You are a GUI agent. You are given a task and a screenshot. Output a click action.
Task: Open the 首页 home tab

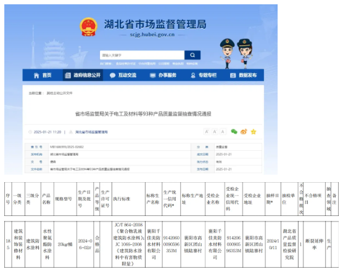click(x=43, y=75)
